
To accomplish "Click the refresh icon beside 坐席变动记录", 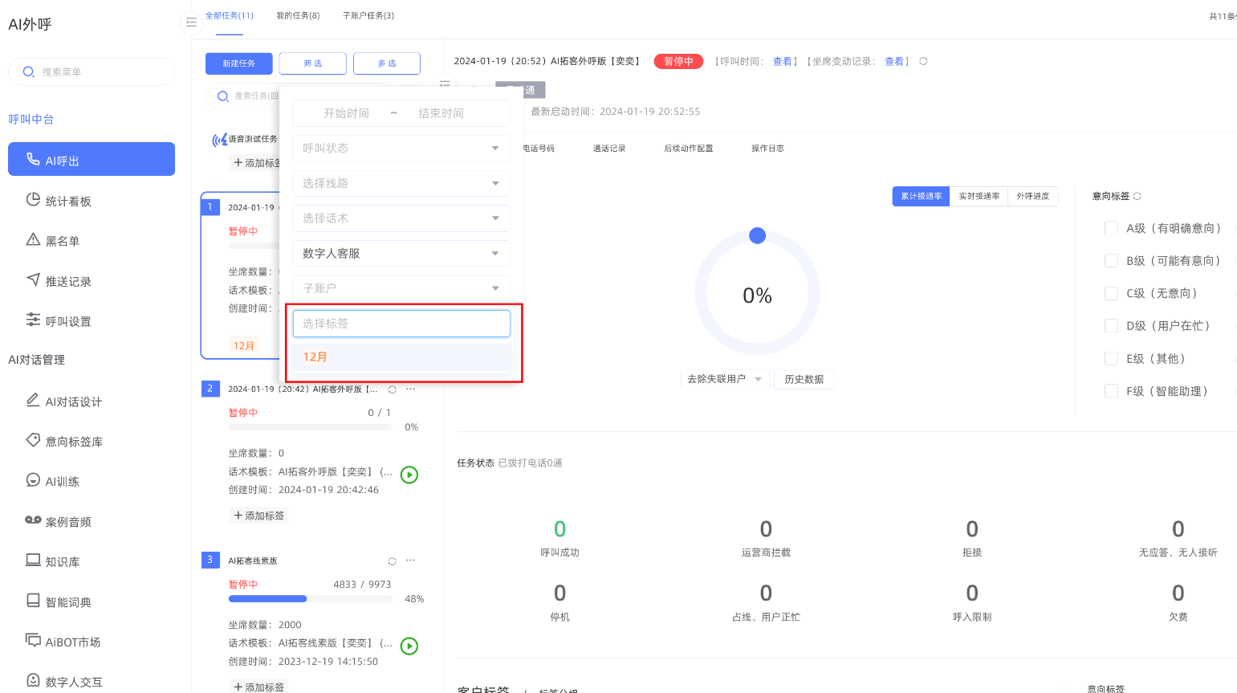I will coord(923,61).
